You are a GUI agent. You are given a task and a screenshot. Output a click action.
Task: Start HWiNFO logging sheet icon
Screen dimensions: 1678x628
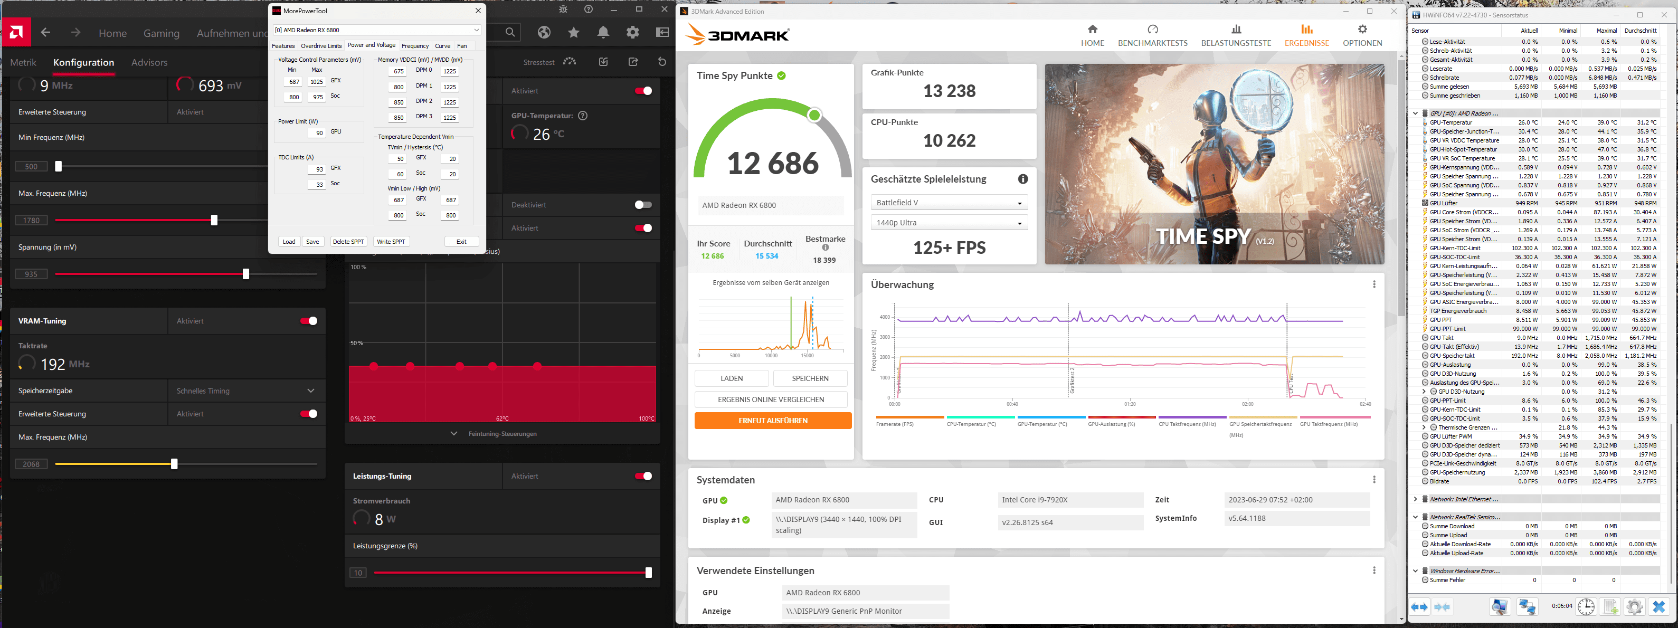[x=1611, y=607]
